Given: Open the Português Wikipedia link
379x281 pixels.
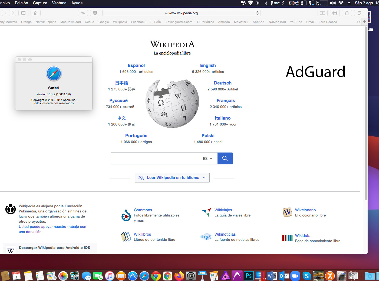Looking at the screenshot, I should pyautogui.click(x=136, y=136).
